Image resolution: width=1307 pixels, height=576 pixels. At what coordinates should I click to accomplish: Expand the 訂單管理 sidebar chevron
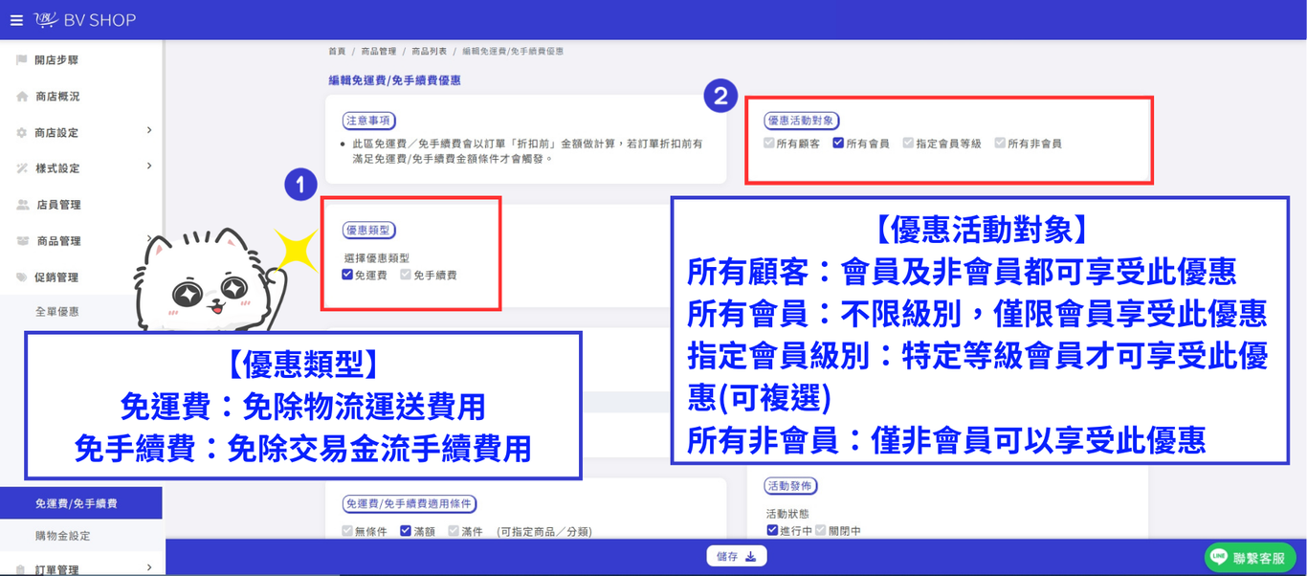pos(149,567)
